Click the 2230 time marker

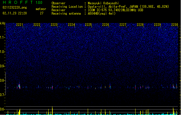[x=175, y=25]
